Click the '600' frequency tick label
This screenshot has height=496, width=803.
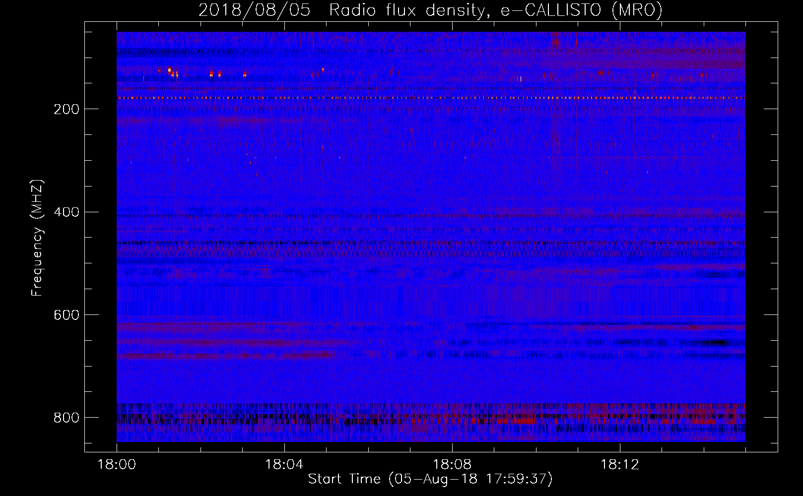click(67, 315)
